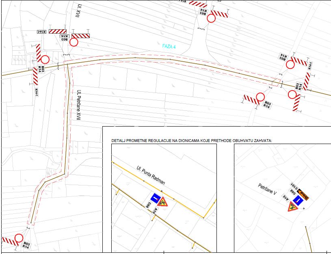The height and width of the screenshot is (254, 331).
Task: Click the red circle sign at the bottom-left corner
Action: (19, 238)
